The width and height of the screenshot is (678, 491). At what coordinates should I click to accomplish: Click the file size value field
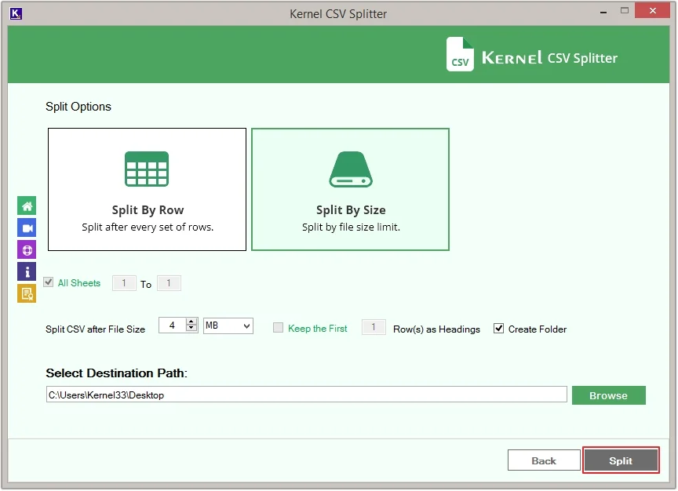tap(172, 326)
